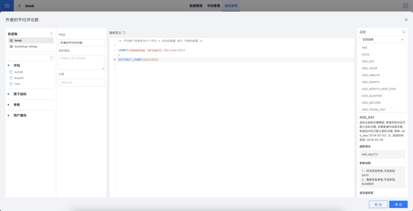Image resolution: width=413 pixels, height=211 pixels.
Task: Click the 指标描述 textarea
Action: pos(81,62)
